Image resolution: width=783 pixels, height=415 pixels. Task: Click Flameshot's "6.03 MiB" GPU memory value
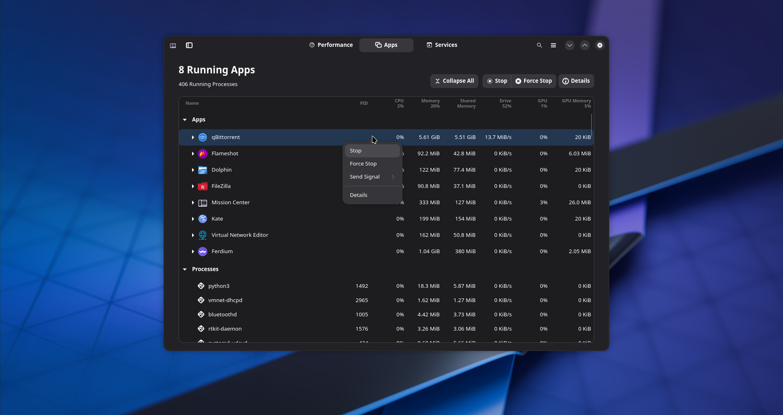coord(579,153)
